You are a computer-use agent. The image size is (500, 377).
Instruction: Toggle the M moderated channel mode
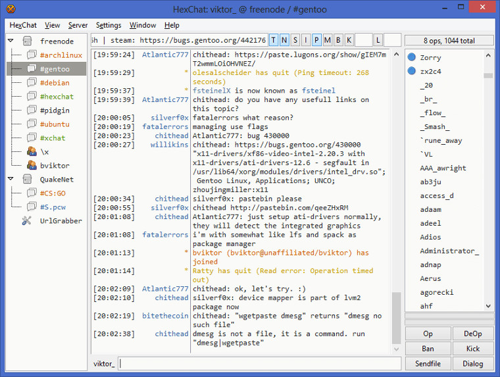327,40
